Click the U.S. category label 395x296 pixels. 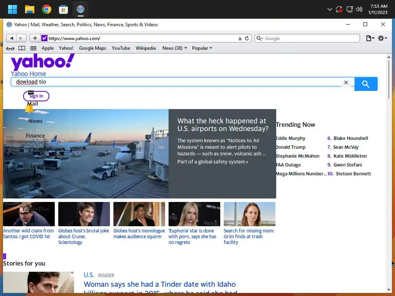pyautogui.click(x=89, y=275)
